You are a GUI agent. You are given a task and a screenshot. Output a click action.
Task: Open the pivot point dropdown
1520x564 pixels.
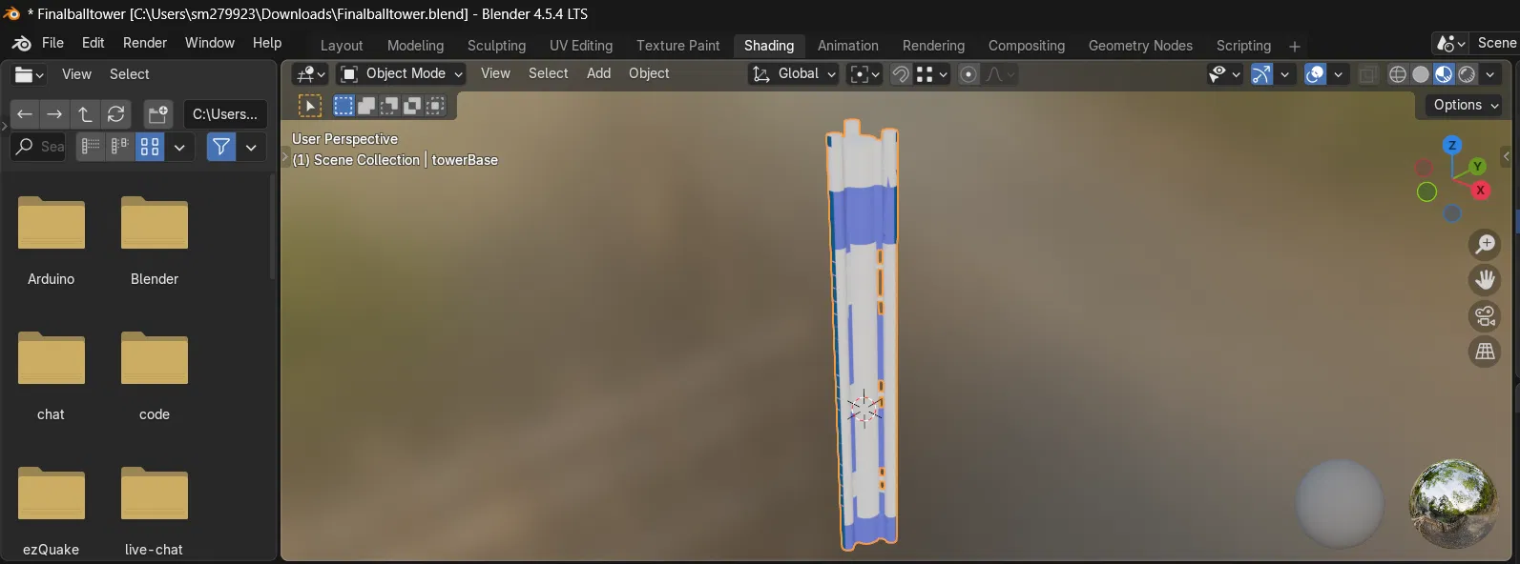pos(864,74)
